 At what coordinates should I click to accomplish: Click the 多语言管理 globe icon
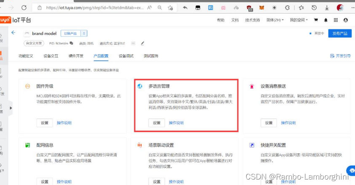tap(140, 86)
